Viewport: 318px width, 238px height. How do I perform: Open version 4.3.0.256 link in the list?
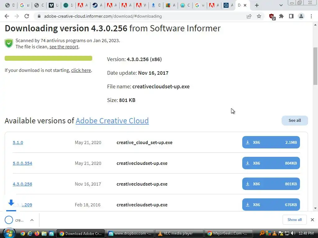[22, 184]
